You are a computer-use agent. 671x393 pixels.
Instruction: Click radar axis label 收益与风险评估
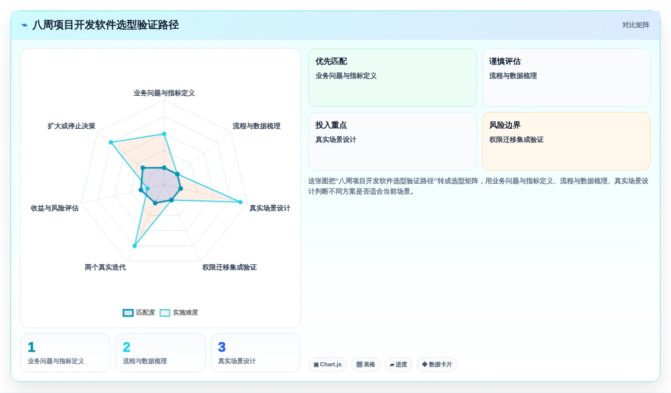click(x=54, y=208)
